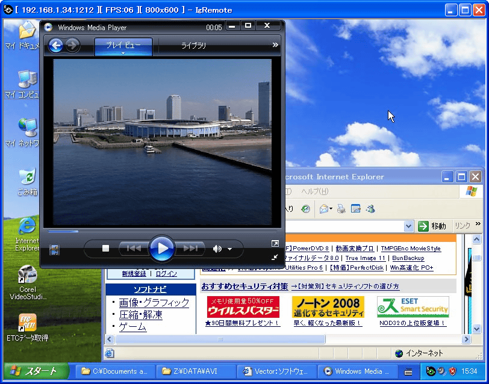
Task: Click the Back arrow in Windows Media Player
Action: click(x=56, y=46)
